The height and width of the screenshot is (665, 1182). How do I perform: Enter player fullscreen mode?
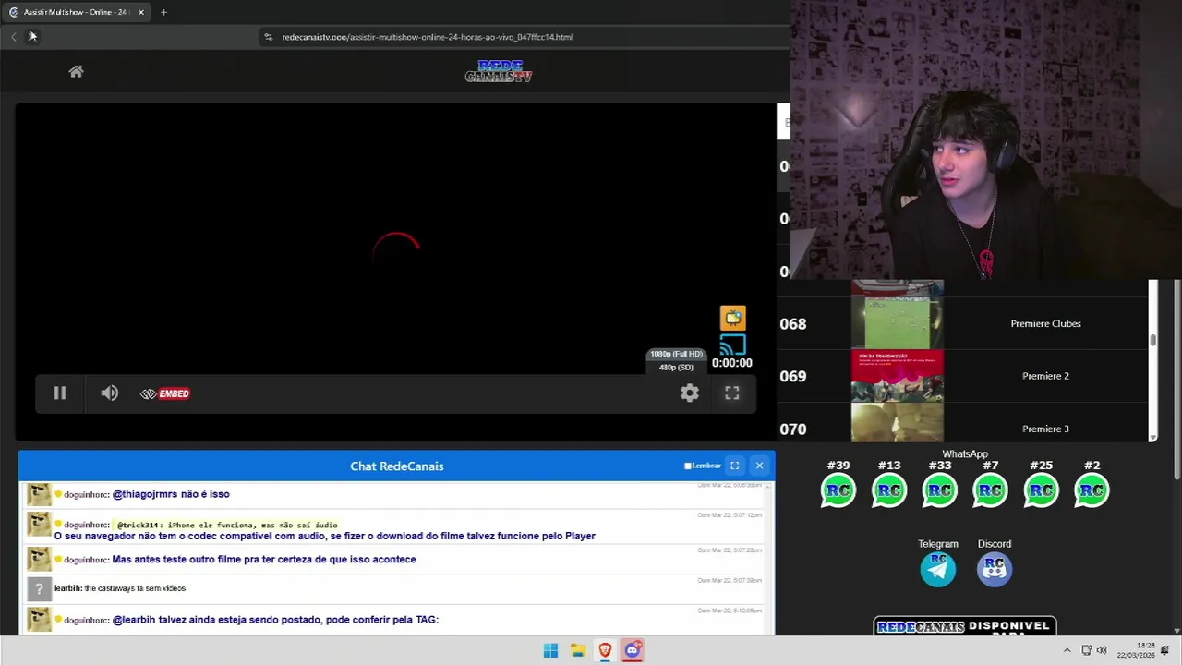click(x=732, y=393)
